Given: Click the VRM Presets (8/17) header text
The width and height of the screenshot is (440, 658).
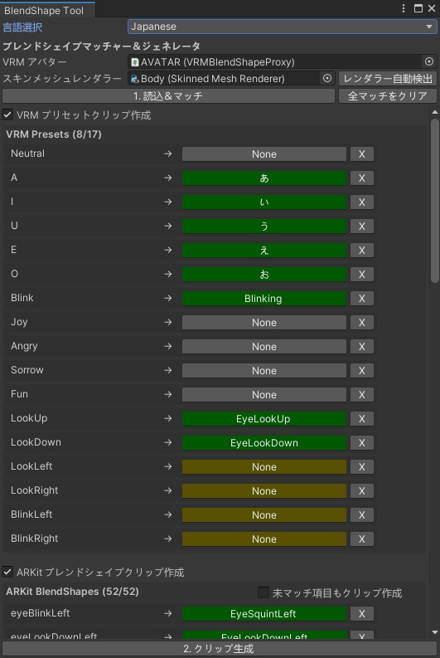Looking at the screenshot, I should coord(54,134).
